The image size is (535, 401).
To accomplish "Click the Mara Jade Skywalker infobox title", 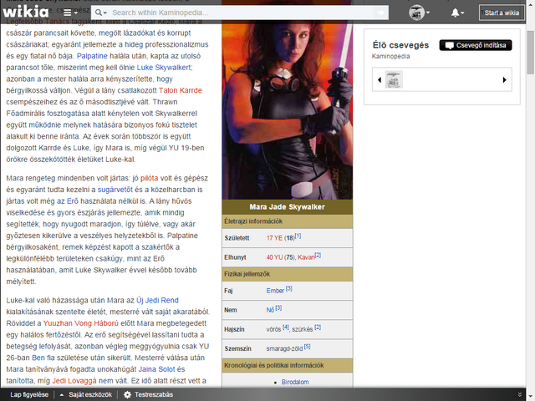I will click(287, 206).
